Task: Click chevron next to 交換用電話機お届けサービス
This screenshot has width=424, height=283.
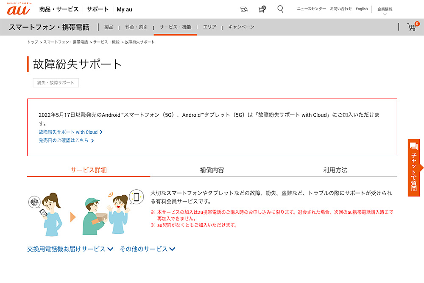Action: coord(110,249)
